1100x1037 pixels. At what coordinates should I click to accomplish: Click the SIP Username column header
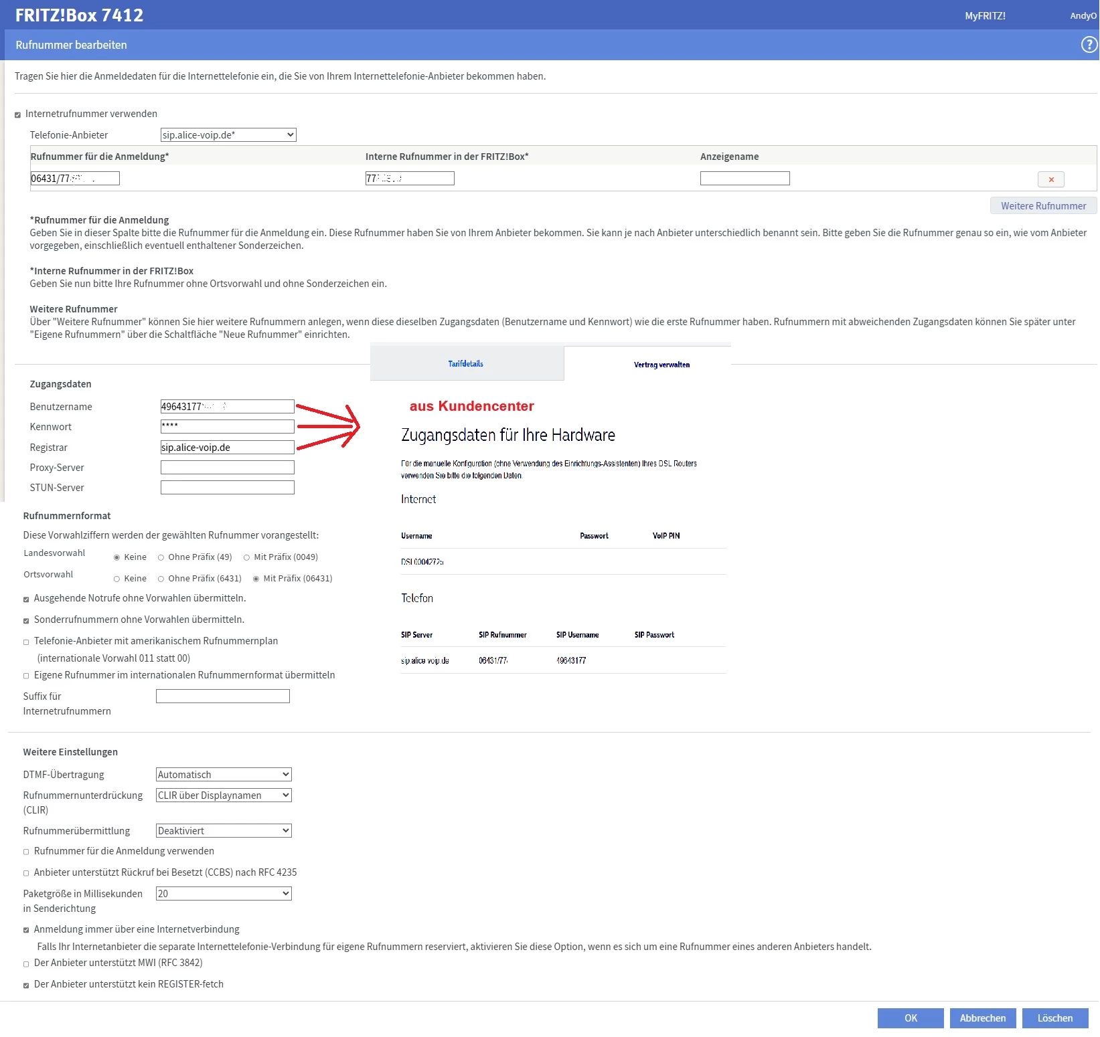click(x=578, y=635)
